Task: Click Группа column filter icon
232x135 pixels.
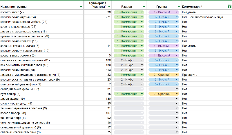Action: click(x=178, y=6)
